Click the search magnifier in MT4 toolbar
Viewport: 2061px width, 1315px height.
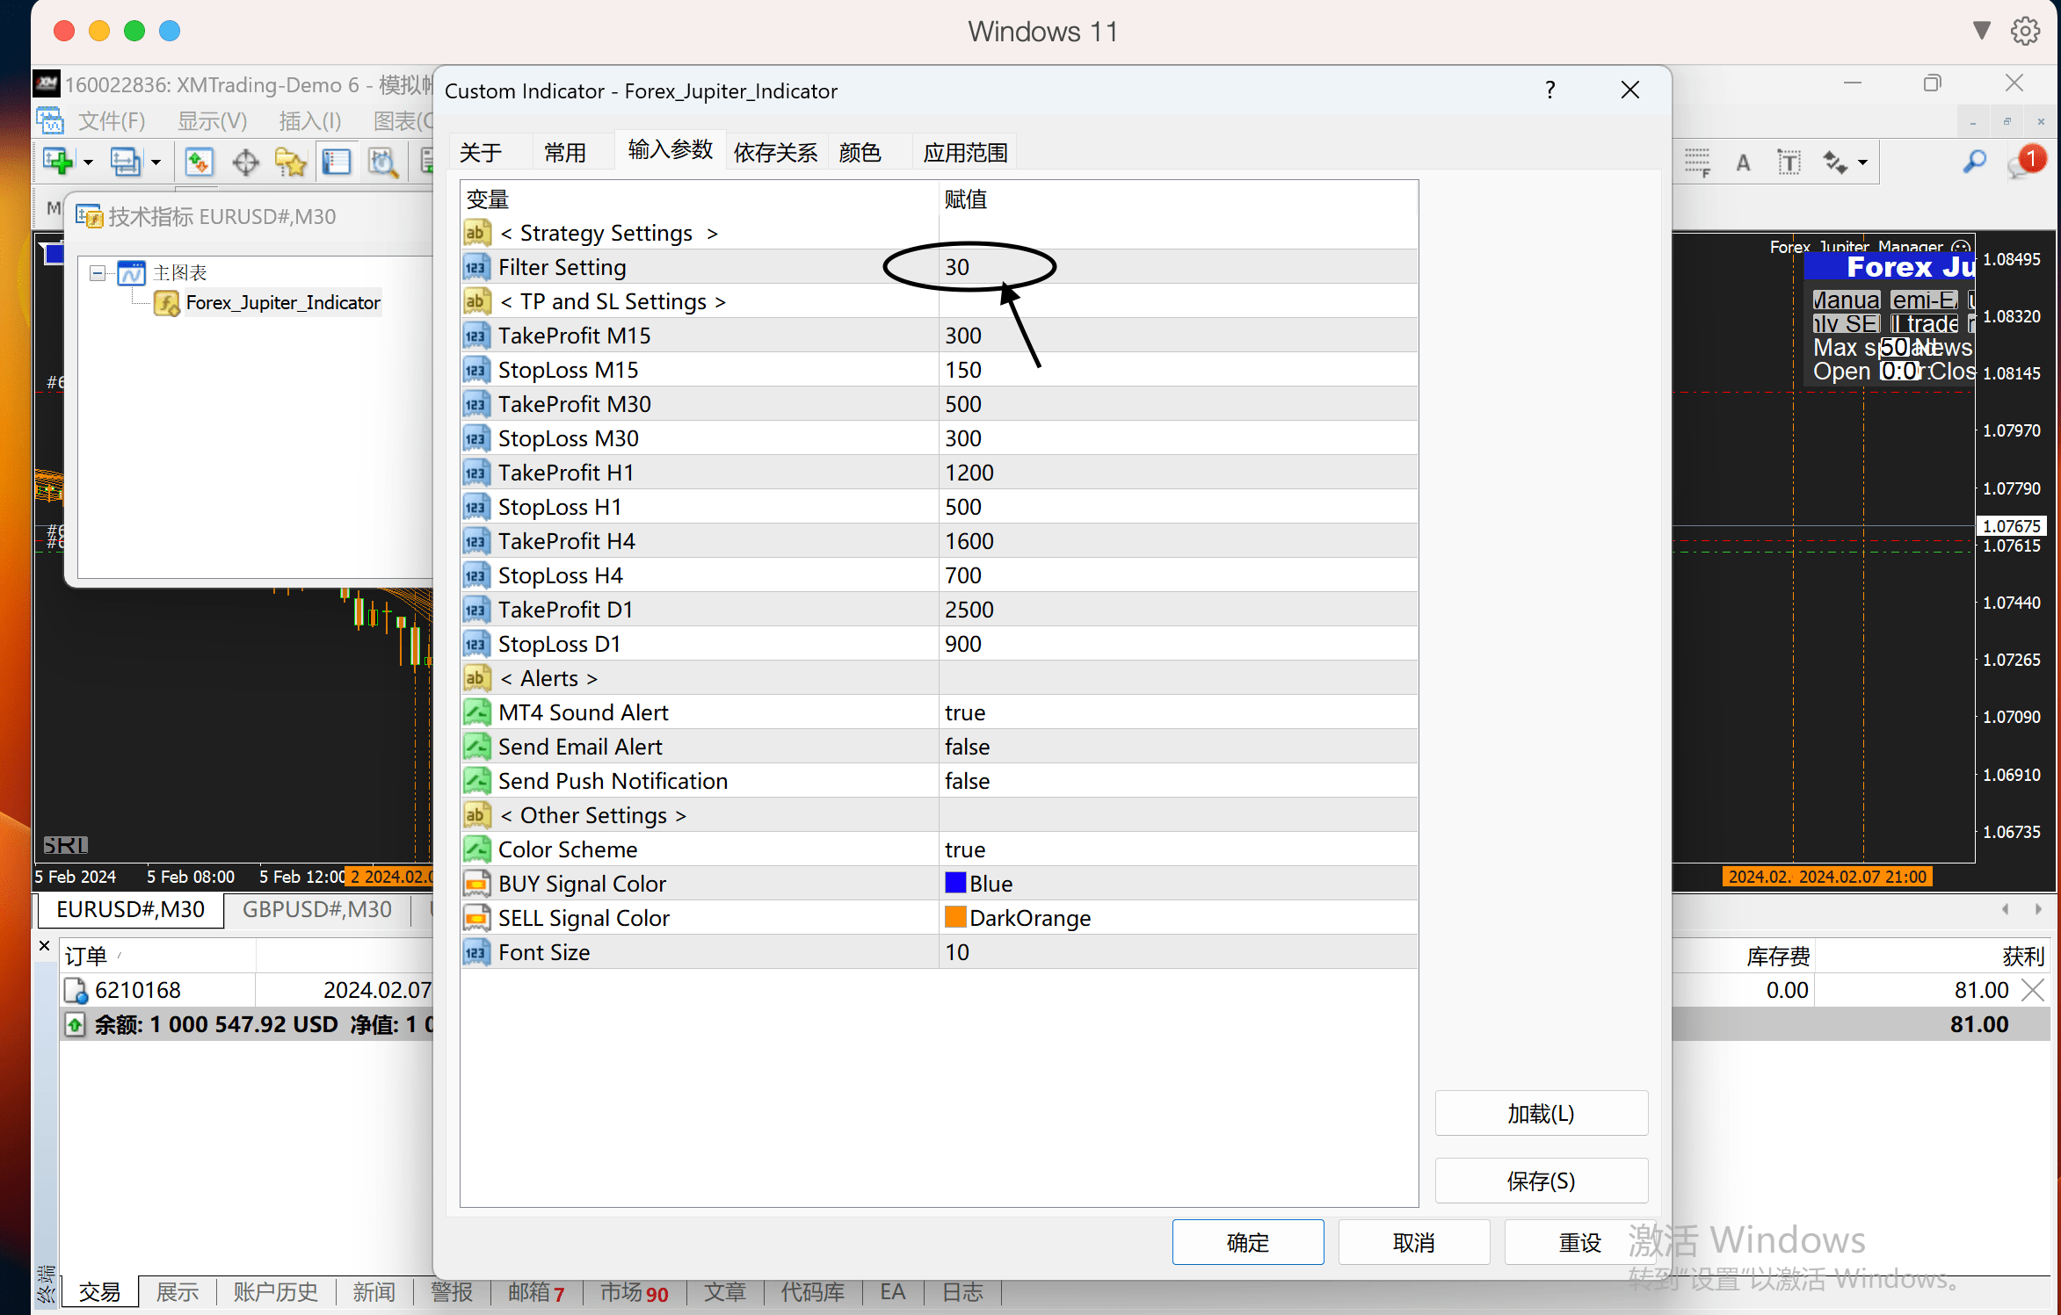(1974, 162)
